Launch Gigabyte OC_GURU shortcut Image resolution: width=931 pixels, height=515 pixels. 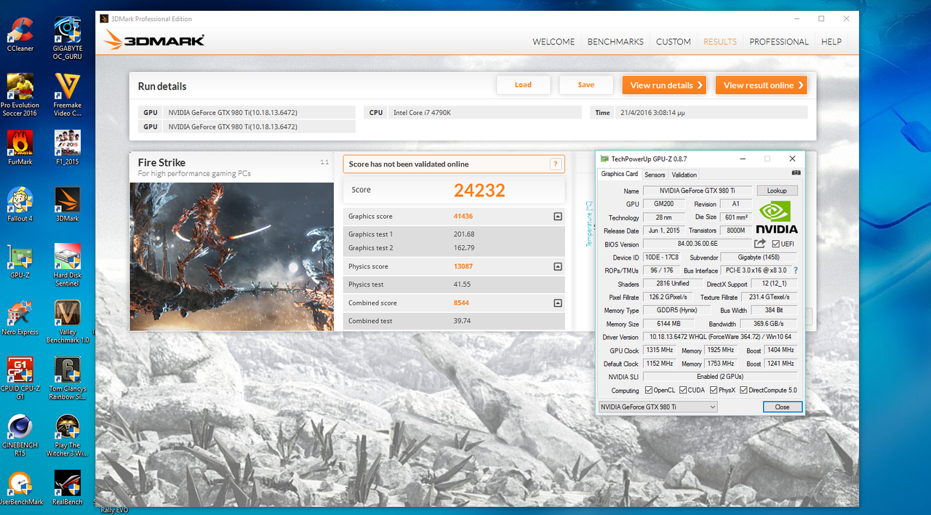click(x=67, y=39)
